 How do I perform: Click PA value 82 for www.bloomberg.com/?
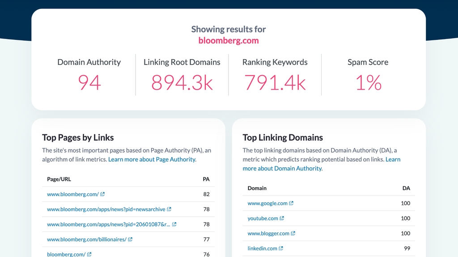tap(207, 194)
